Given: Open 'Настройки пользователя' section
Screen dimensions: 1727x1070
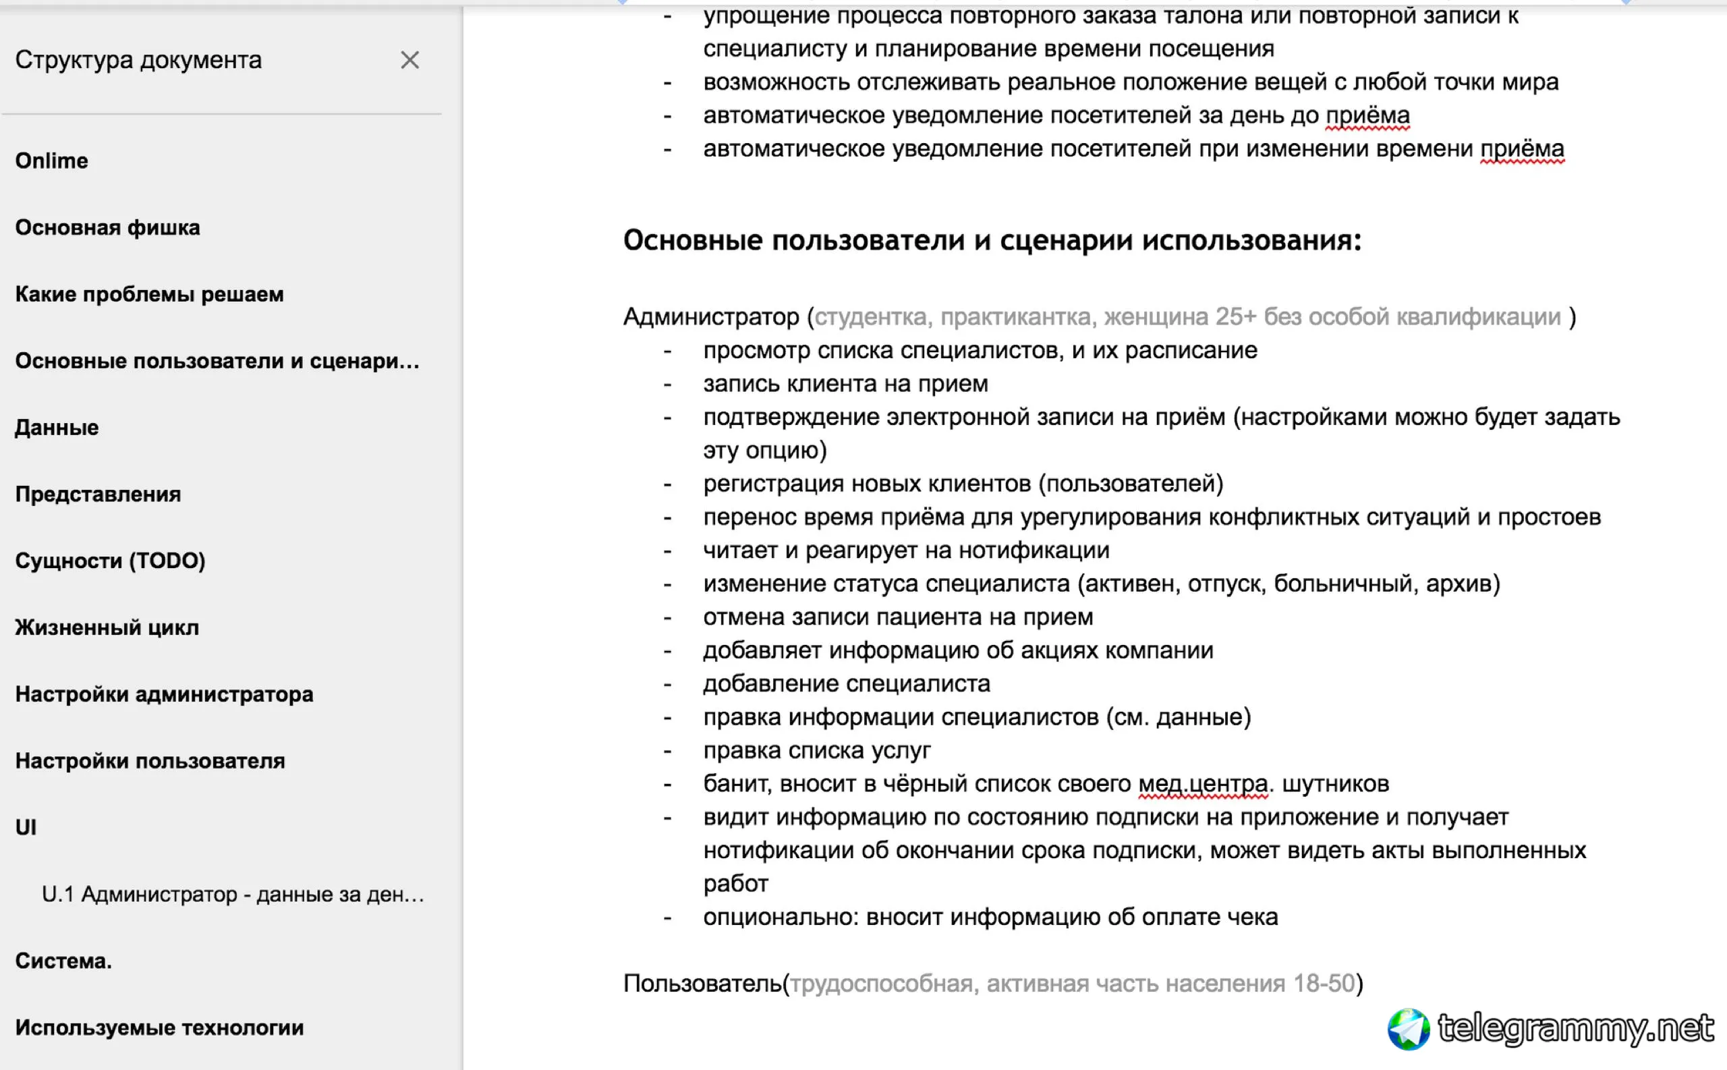Looking at the screenshot, I should pyautogui.click(x=150, y=761).
